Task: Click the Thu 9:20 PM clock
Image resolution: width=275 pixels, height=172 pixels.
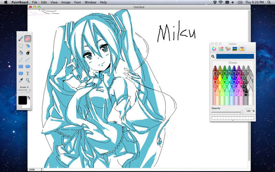Action: (x=254, y=2)
